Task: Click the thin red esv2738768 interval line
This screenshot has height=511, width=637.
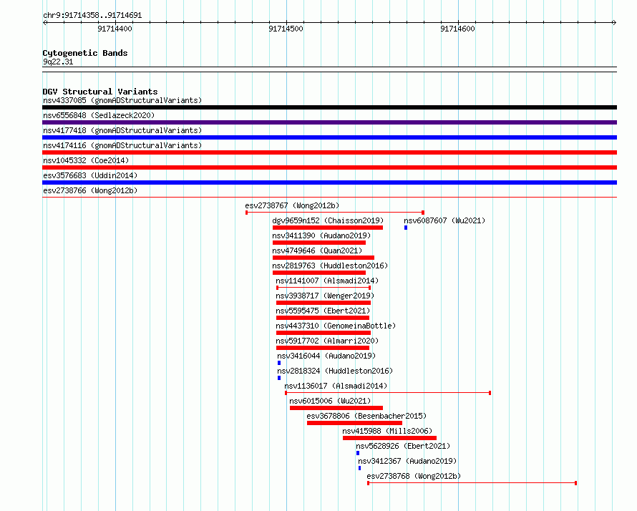Action: [x=472, y=483]
